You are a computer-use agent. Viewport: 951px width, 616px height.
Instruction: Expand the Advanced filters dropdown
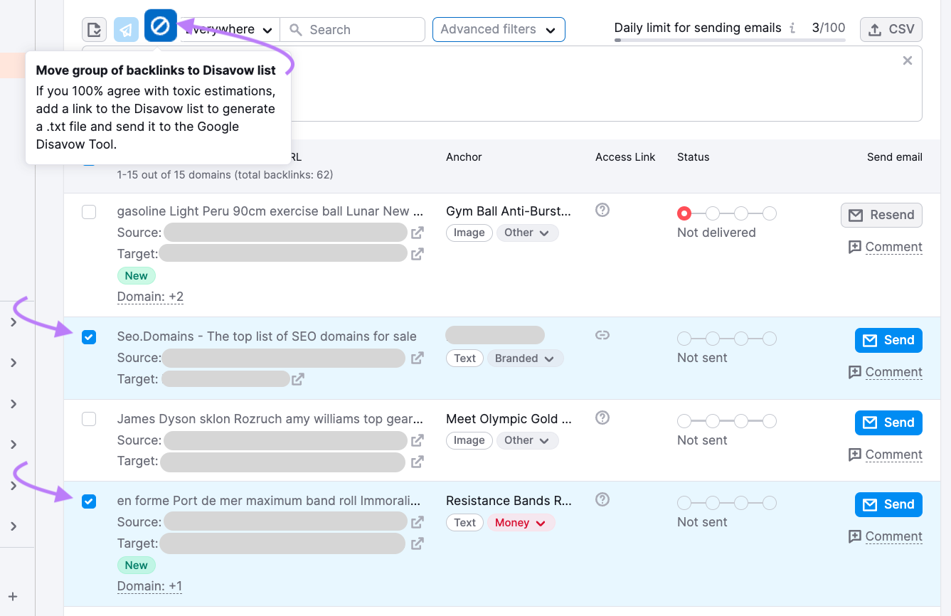(498, 29)
